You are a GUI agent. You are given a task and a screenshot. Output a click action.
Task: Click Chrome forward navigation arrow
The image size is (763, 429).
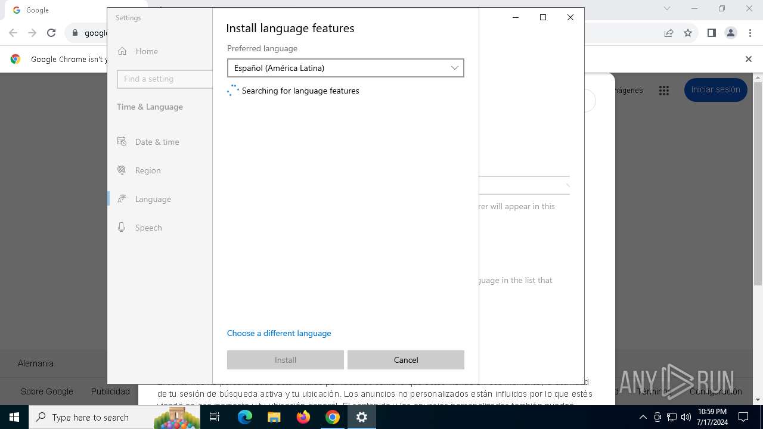pyautogui.click(x=32, y=33)
